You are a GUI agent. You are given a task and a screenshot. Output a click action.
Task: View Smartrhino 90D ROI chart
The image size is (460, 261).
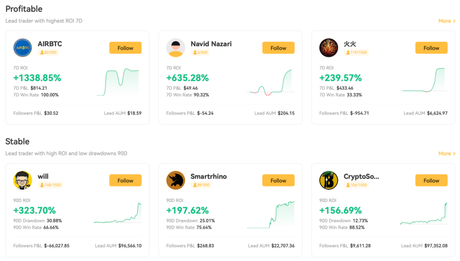270,214
